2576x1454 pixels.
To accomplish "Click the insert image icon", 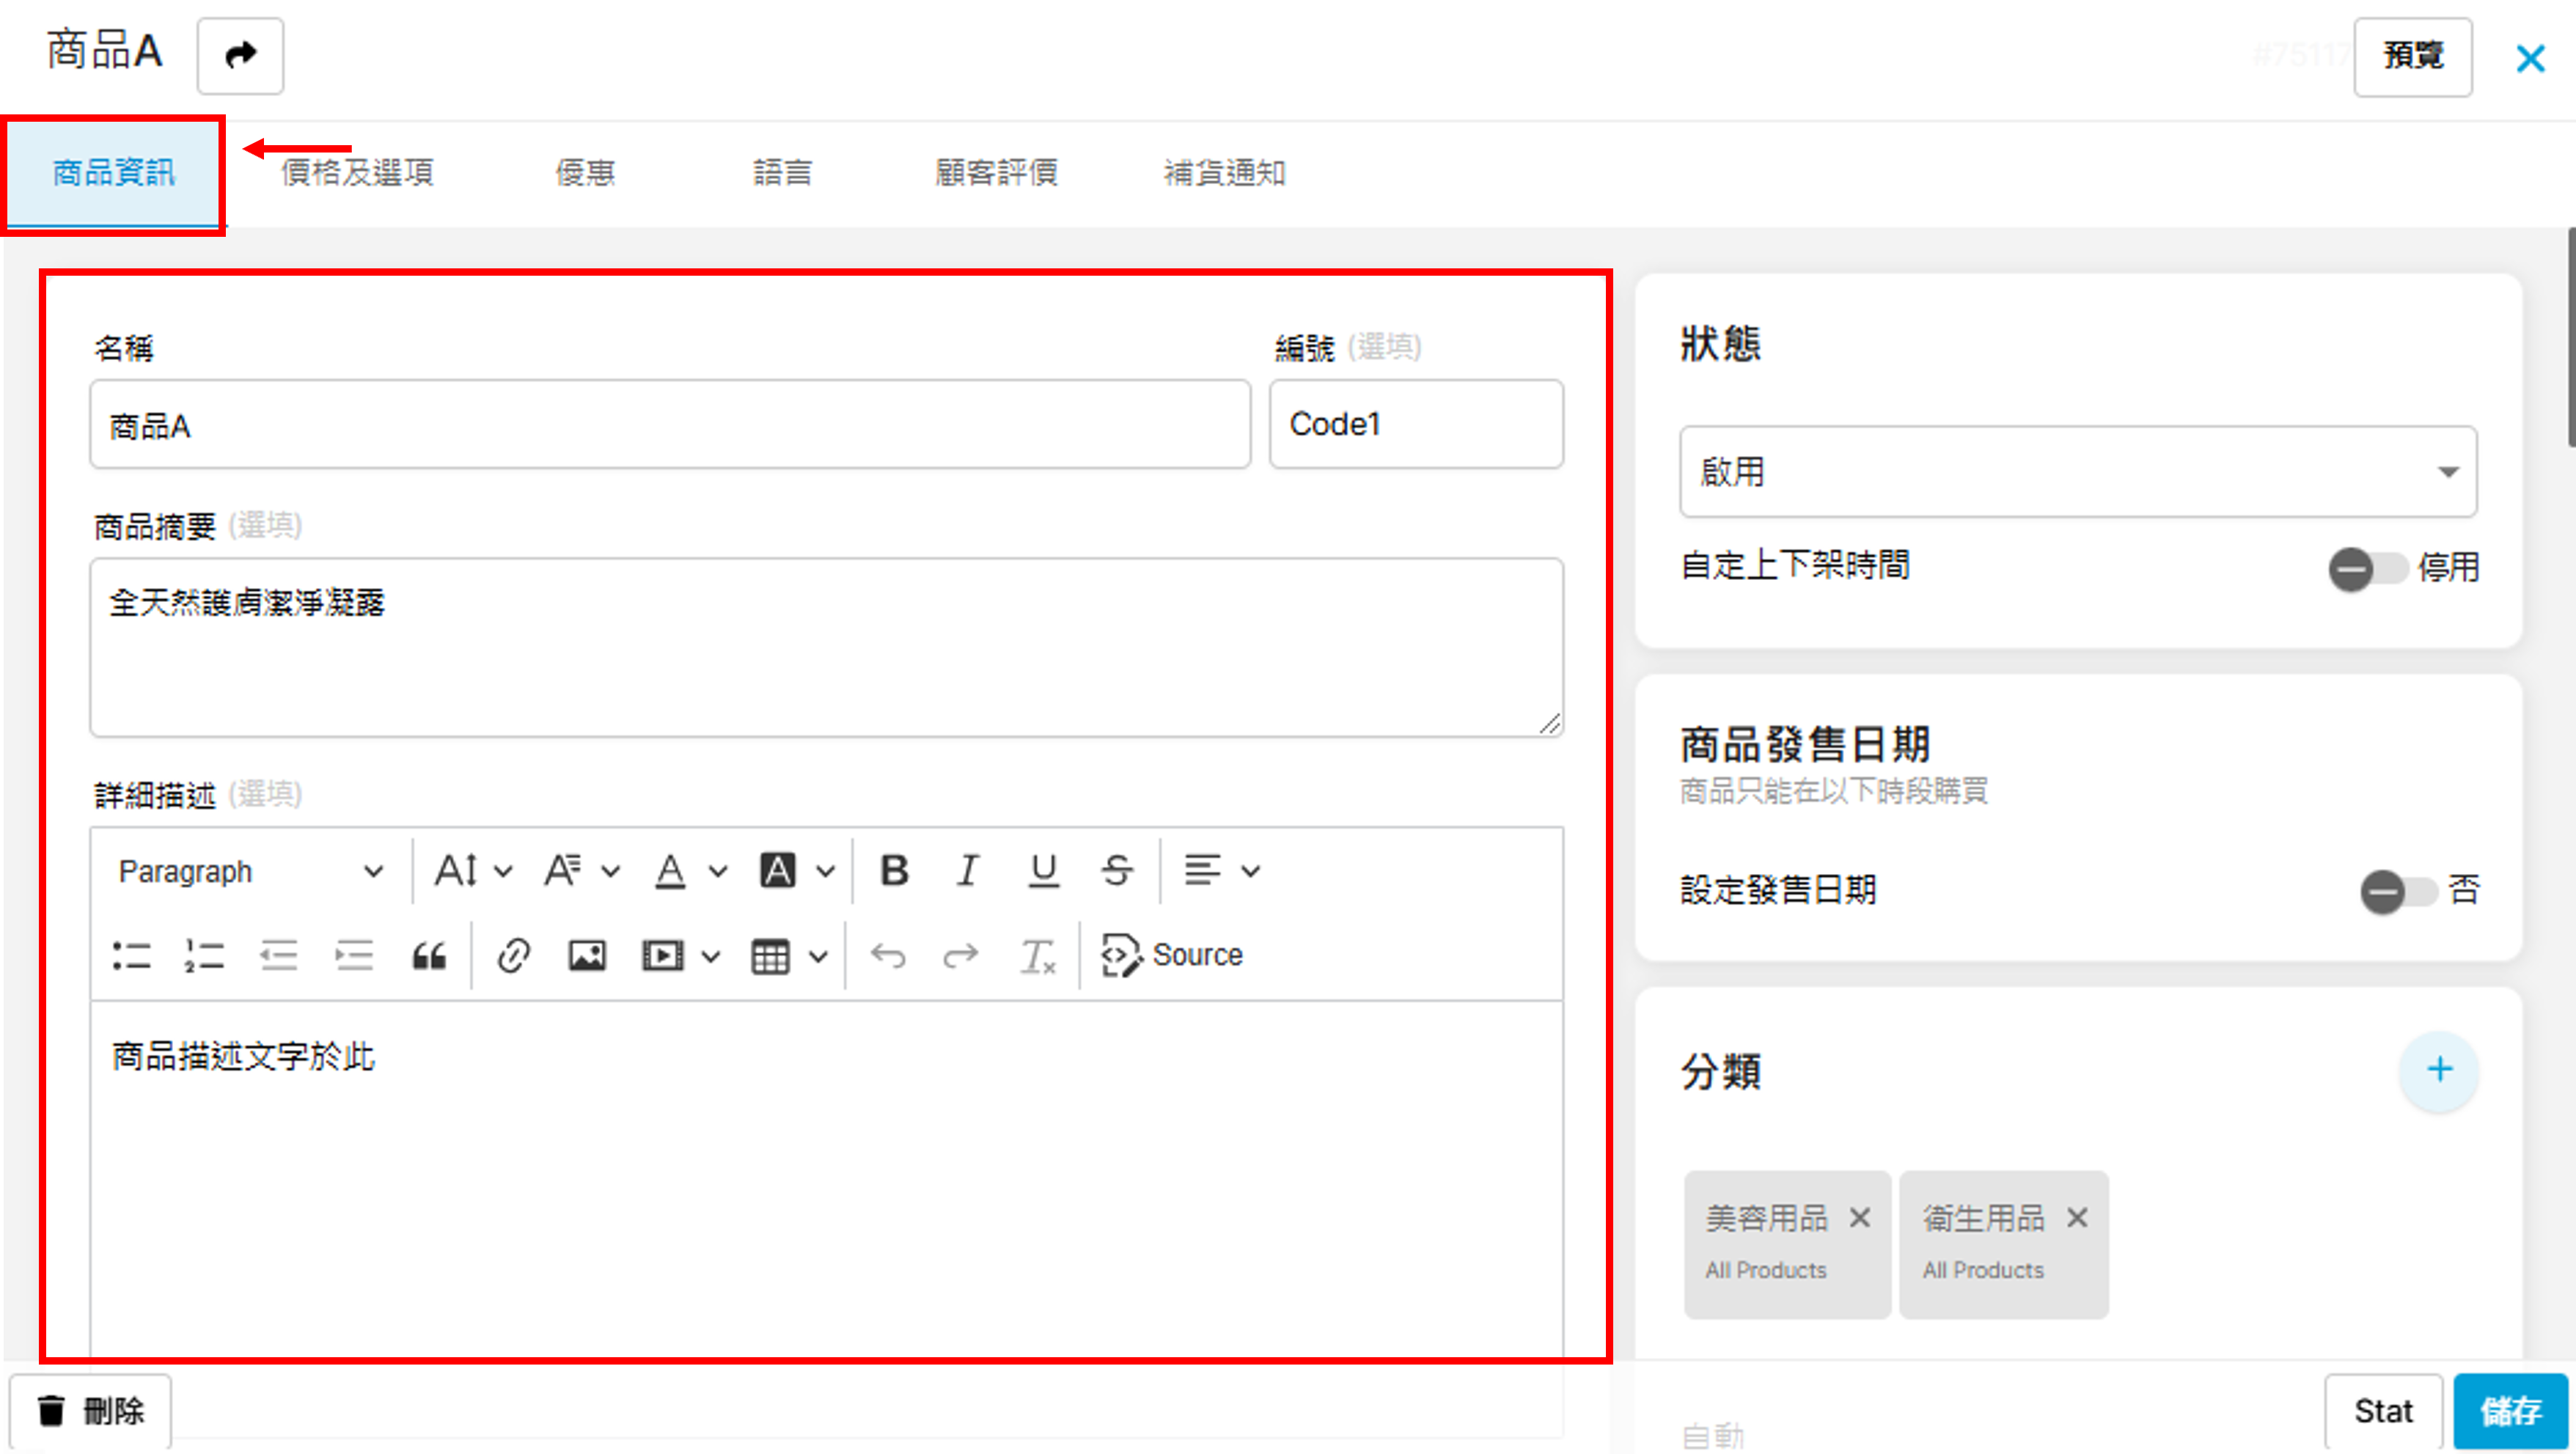I will (587, 956).
